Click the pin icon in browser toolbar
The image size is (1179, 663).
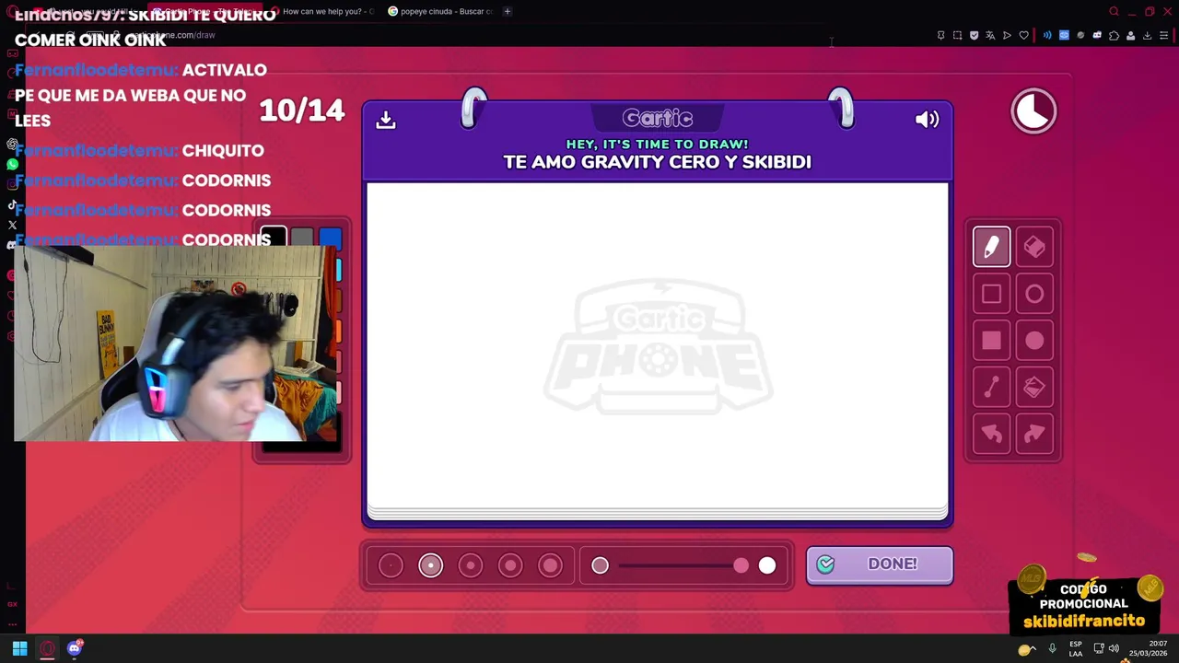point(940,35)
